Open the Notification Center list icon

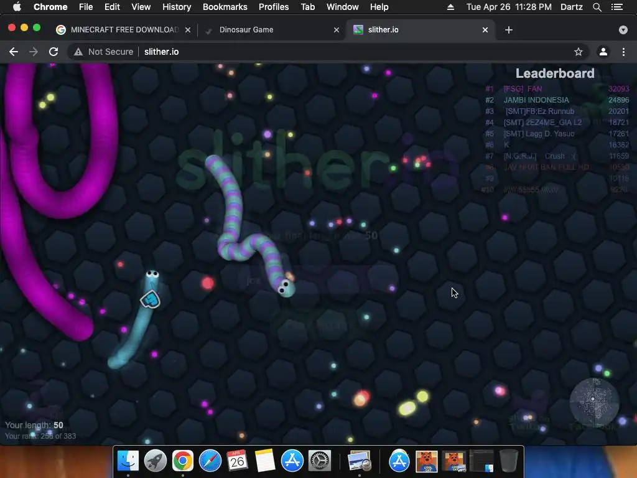[617, 7]
